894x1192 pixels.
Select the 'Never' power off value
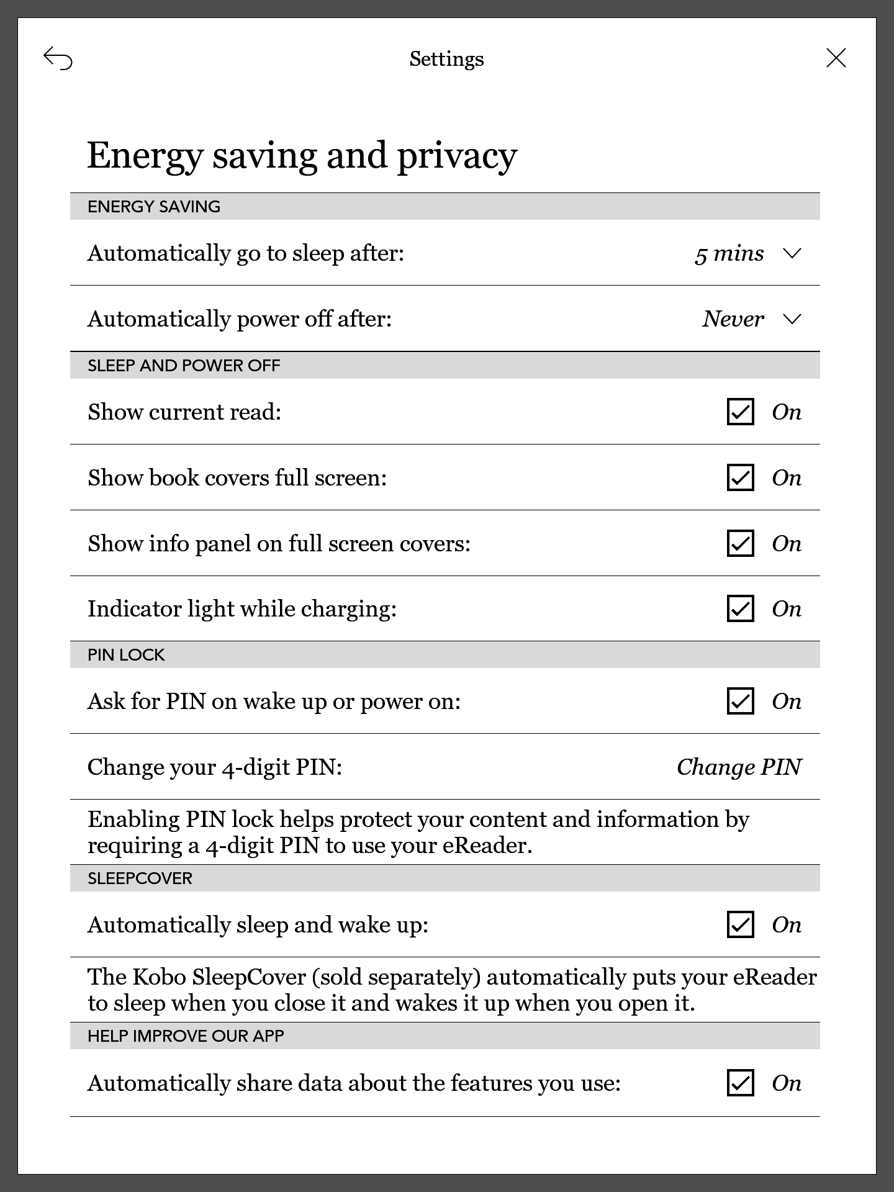point(733,319)
